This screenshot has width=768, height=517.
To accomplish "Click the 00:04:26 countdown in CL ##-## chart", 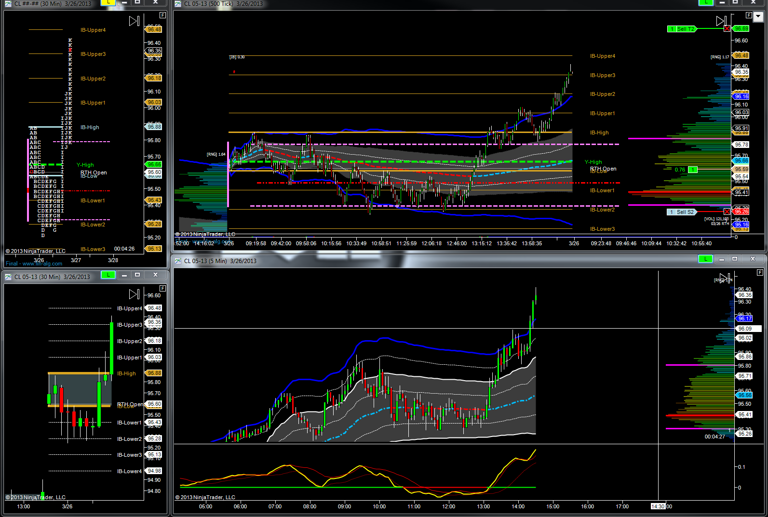I will [x=124, y=249].
